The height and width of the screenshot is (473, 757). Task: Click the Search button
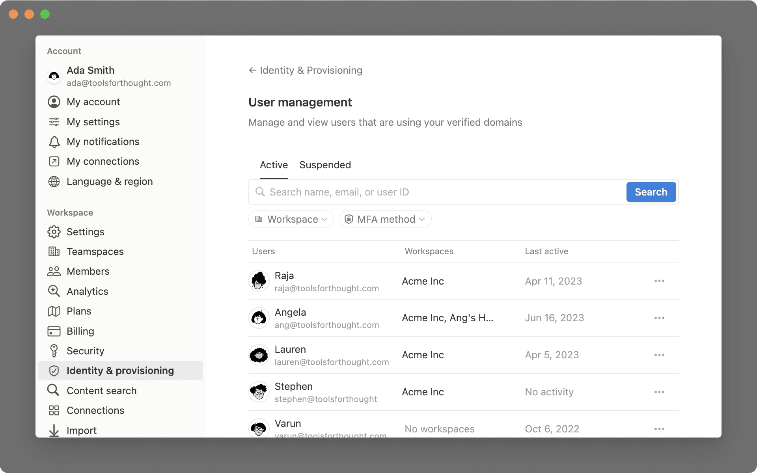651,192
